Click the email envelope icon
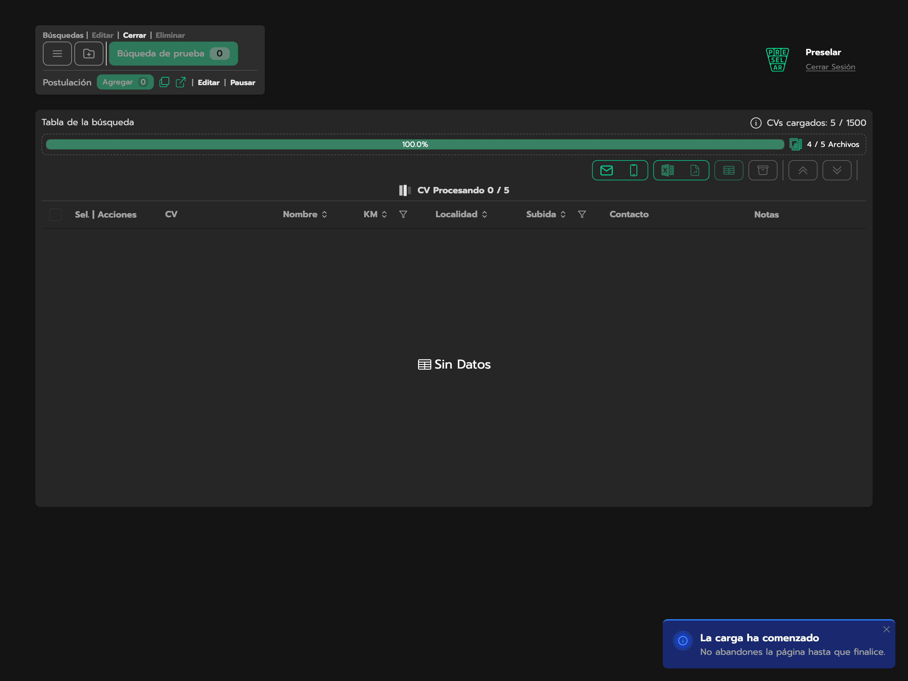 coord(606,170)
